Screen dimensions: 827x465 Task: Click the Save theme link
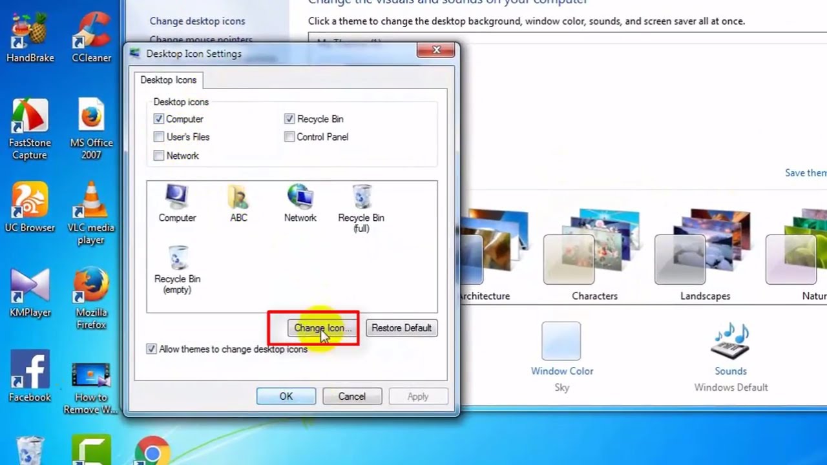(805, 172)
